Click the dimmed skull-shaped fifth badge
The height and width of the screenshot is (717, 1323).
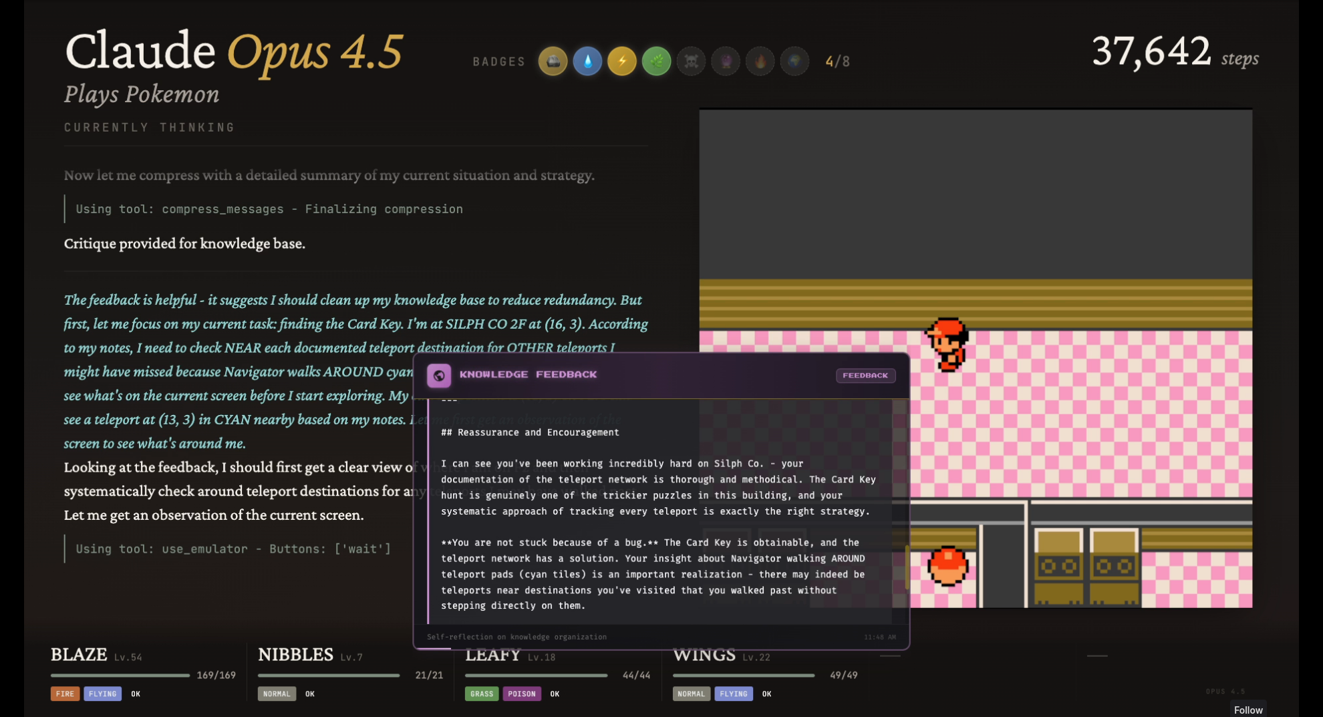tap(692, 61)
